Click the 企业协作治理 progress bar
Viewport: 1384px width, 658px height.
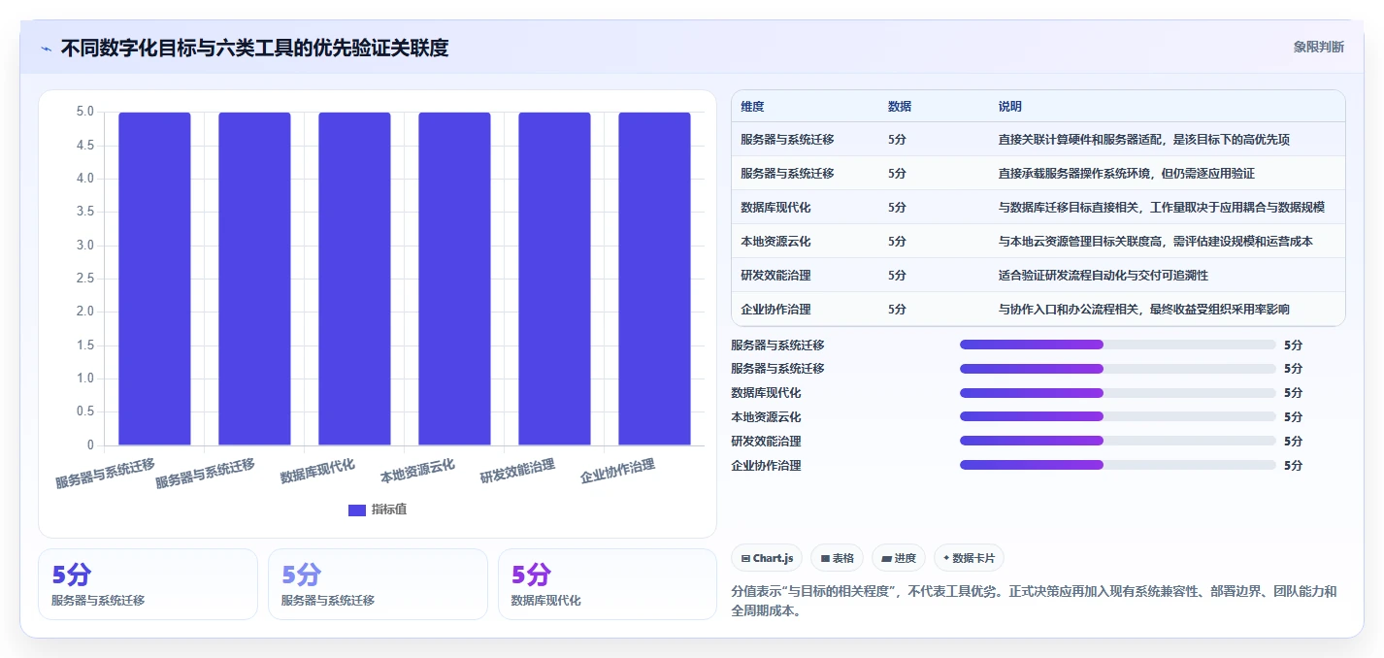[x=1117, y=466]
